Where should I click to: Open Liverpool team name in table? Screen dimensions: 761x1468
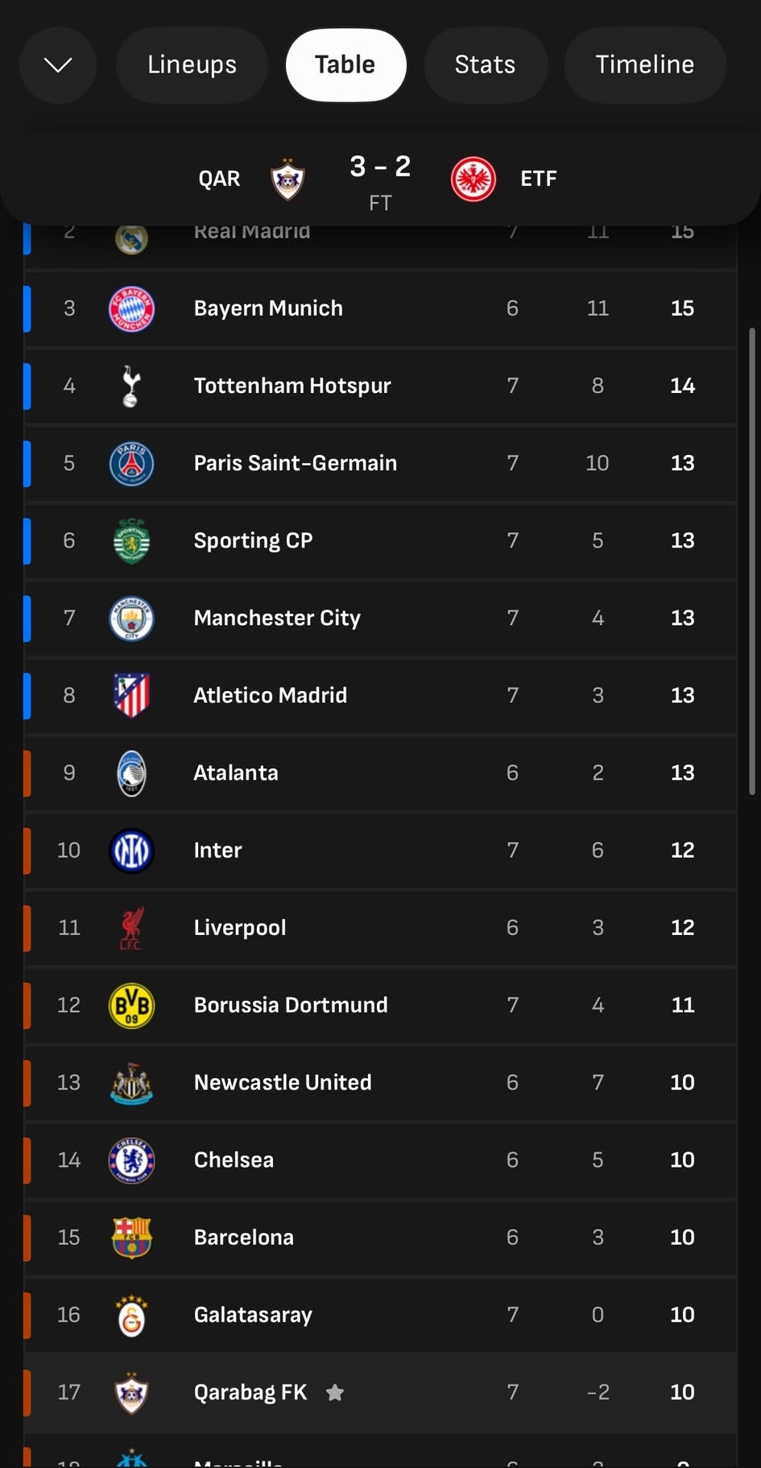pyautogui.click(x=240, y=928)
